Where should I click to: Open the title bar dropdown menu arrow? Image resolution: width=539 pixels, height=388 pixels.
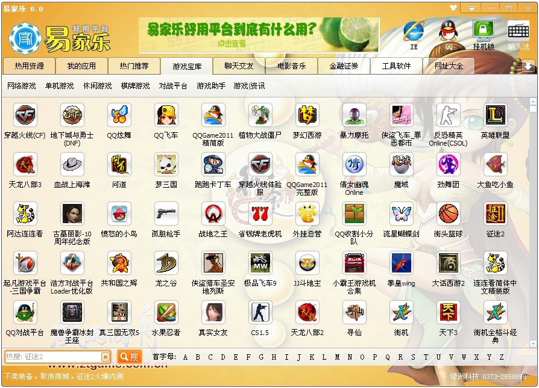coord(472,8)
